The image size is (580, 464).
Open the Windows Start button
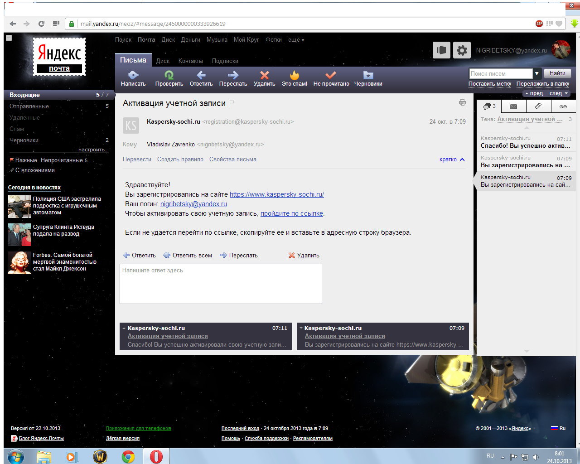click(x=15, y=457)
